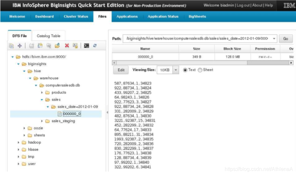Click the Refresh icon in DFS toolbar
The width and height of the screenshot is (296, 175).
95,45
